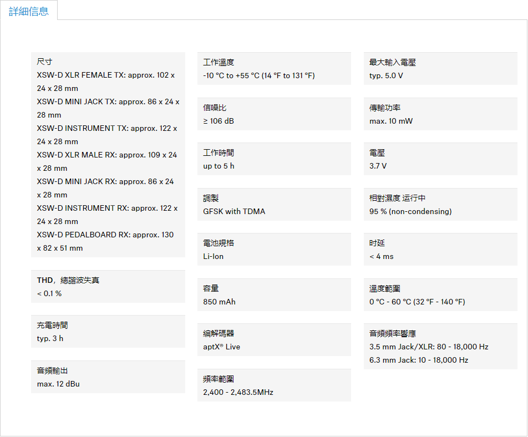Image resolution: width=528 pixels, height=437 pixels.
Task: Click the typ. 5.0 V value
Action: [x=386, y=75]
